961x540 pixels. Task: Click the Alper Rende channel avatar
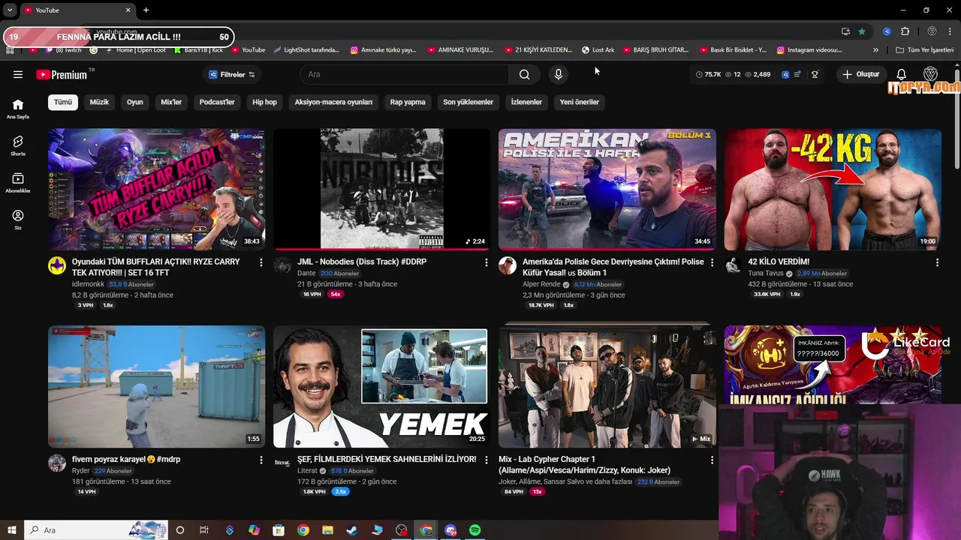point(508,265)
